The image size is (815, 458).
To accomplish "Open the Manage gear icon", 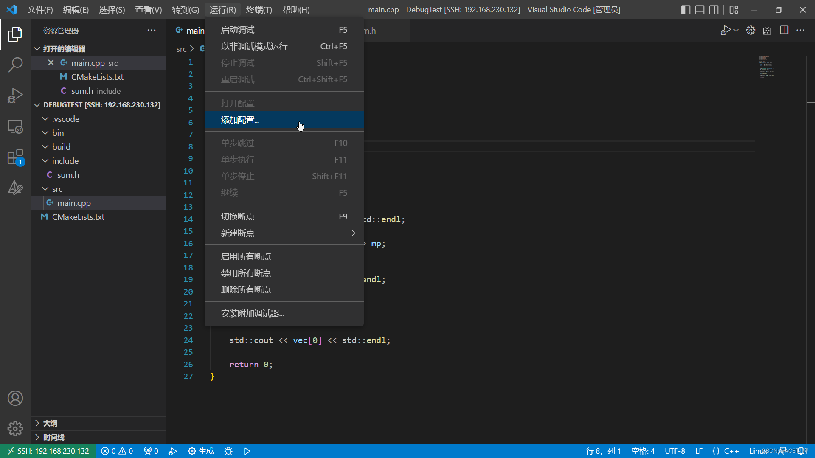I will pos(15,429).
